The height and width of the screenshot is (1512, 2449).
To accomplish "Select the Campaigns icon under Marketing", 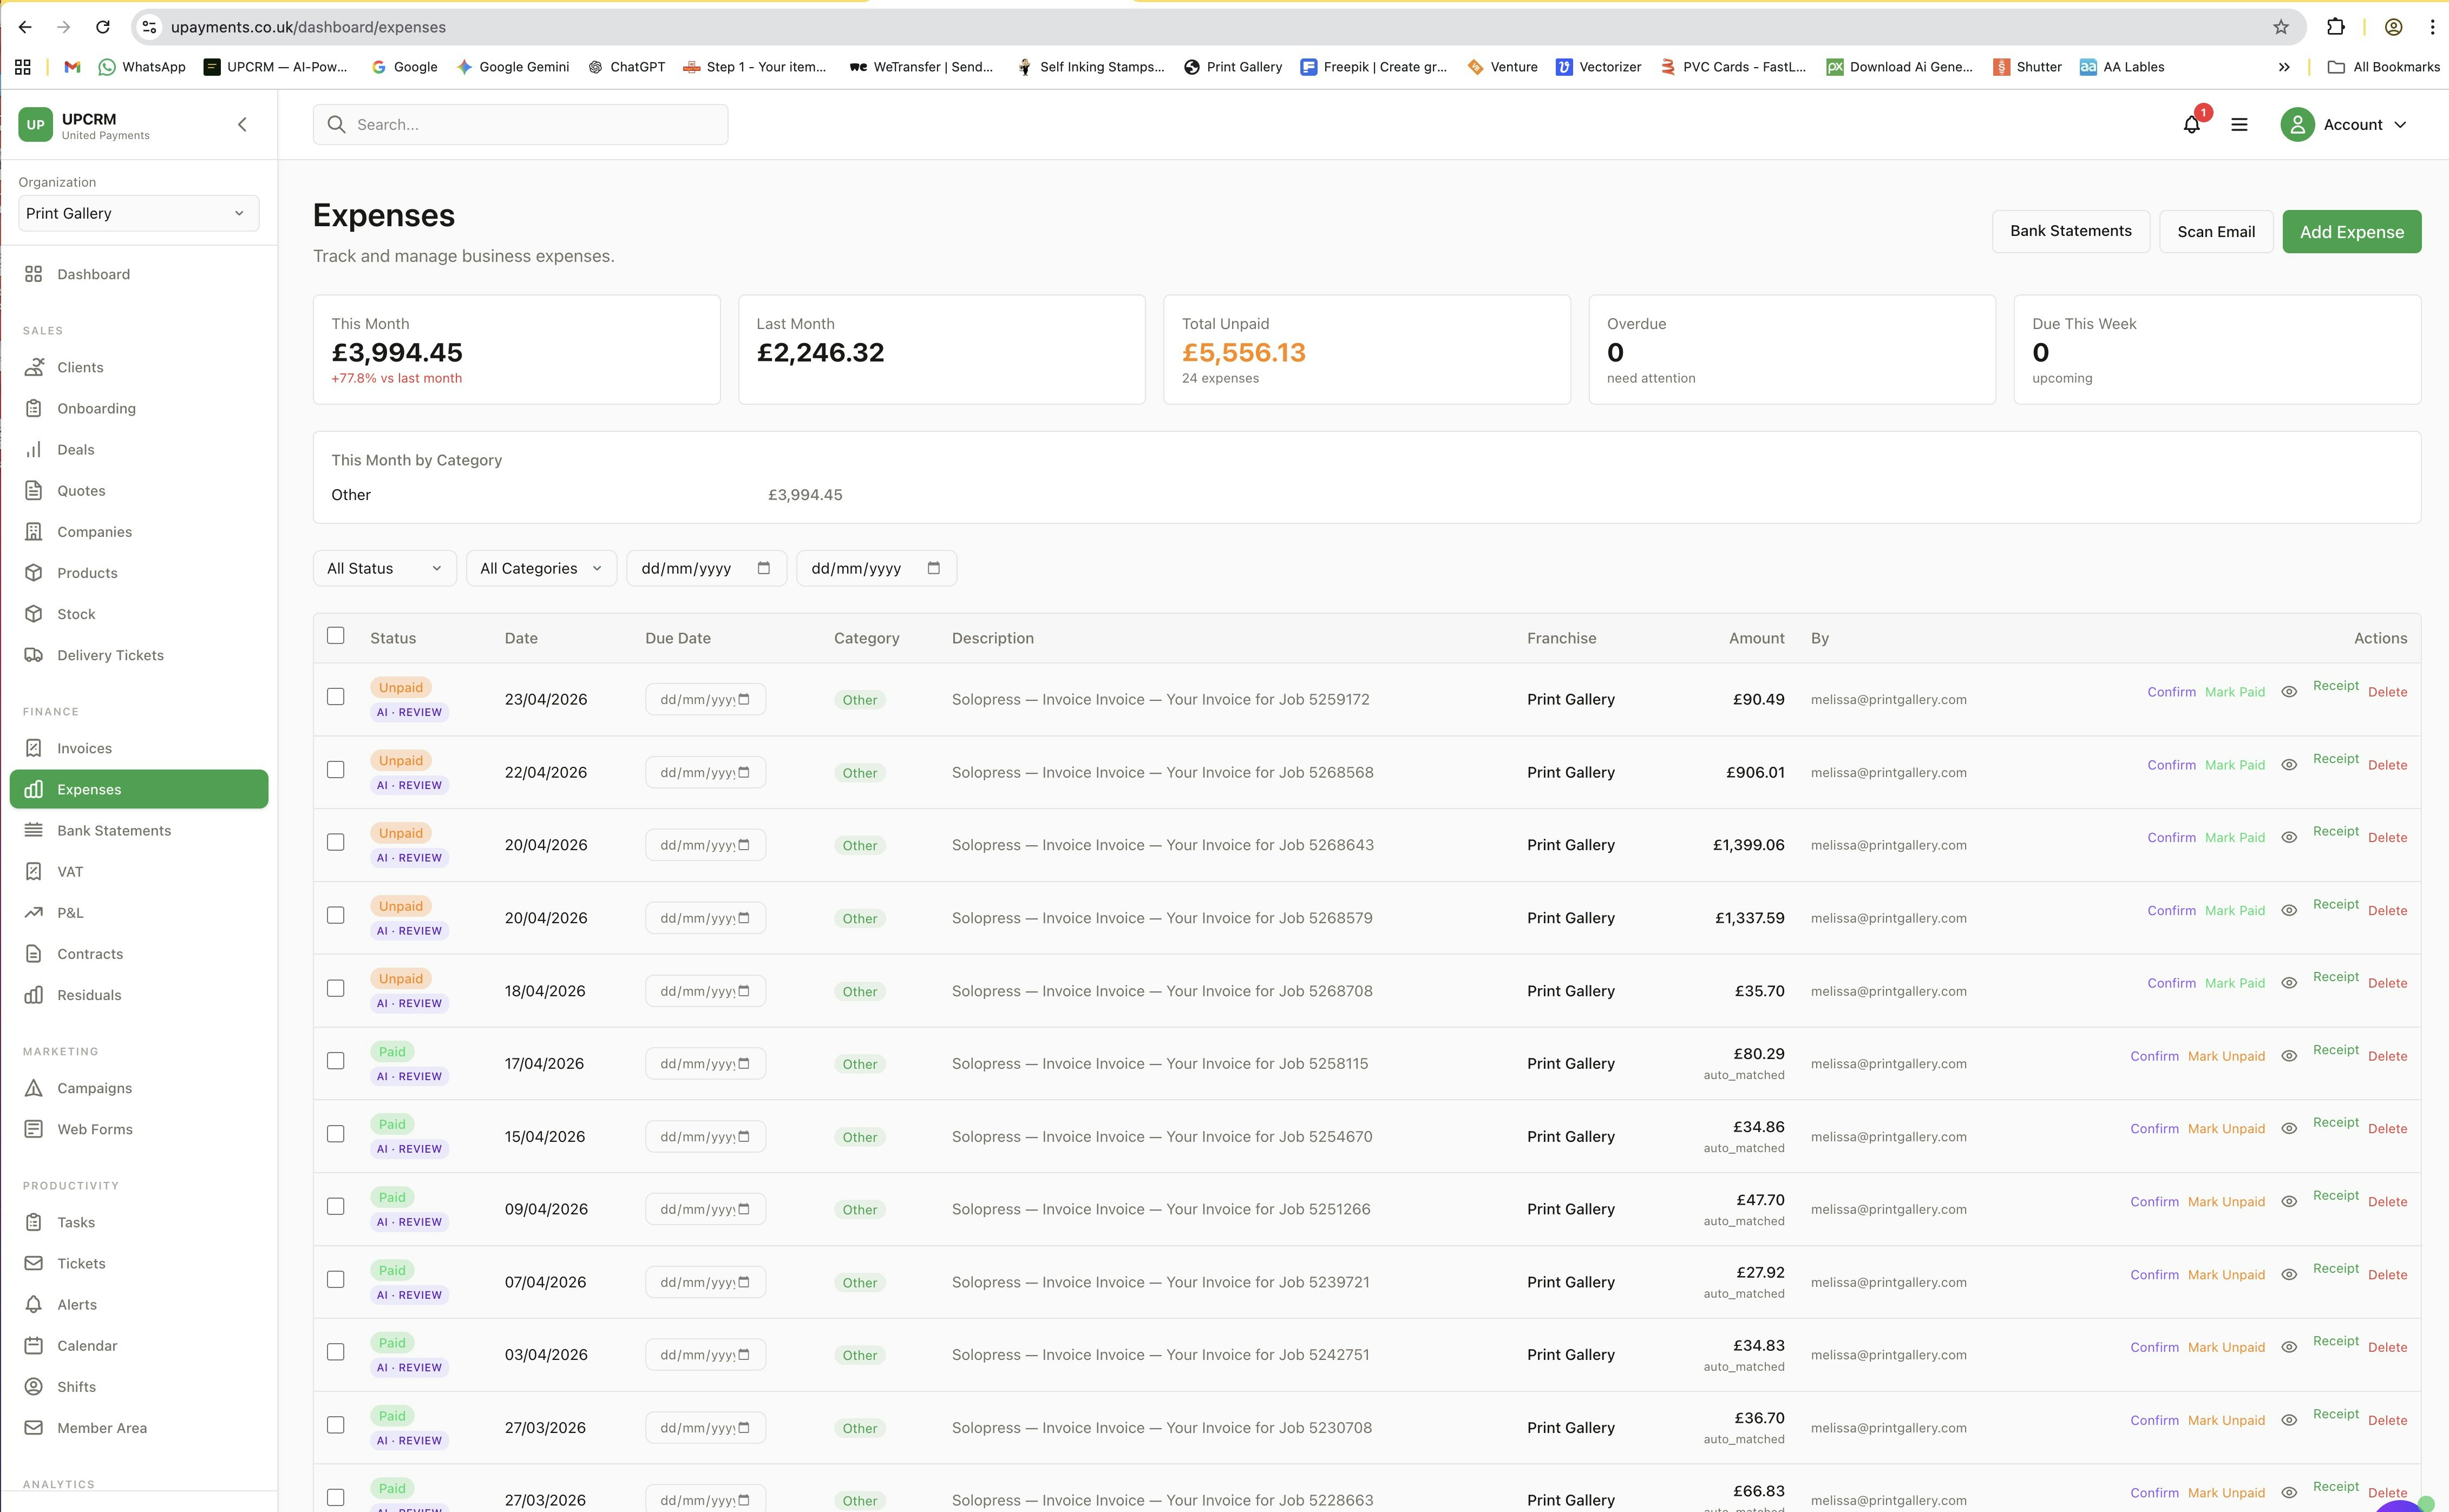I will 34,1088.
